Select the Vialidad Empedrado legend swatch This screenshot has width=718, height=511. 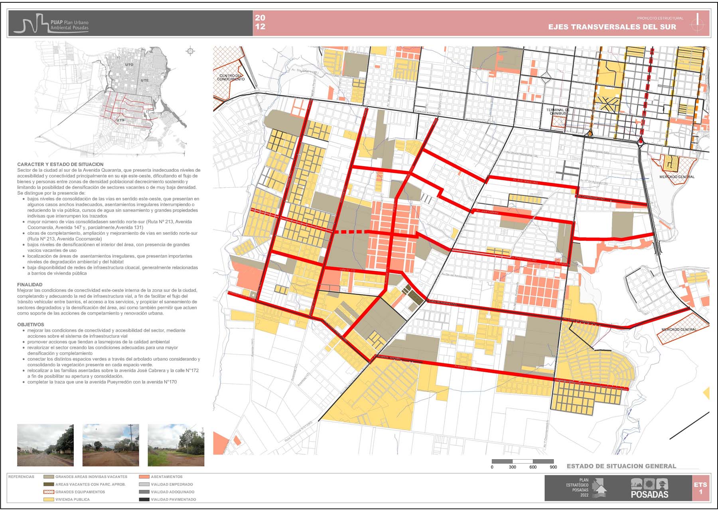(144, 484)
